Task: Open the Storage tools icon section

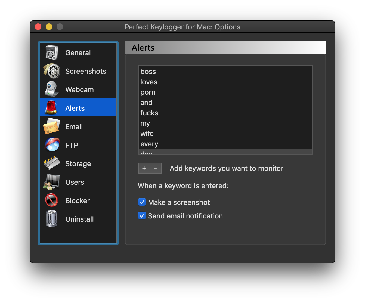Action: pos(51,163)
